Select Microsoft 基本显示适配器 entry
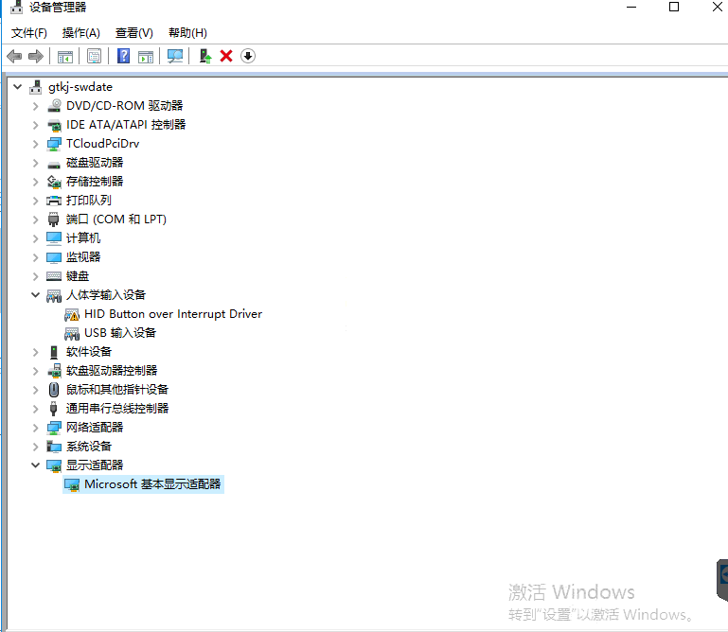Screen dimensions: 728x632 (152, 484)
